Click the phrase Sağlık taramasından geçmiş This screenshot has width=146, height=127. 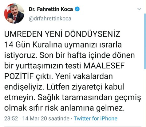pyautogui.click(x=89, y=98)
